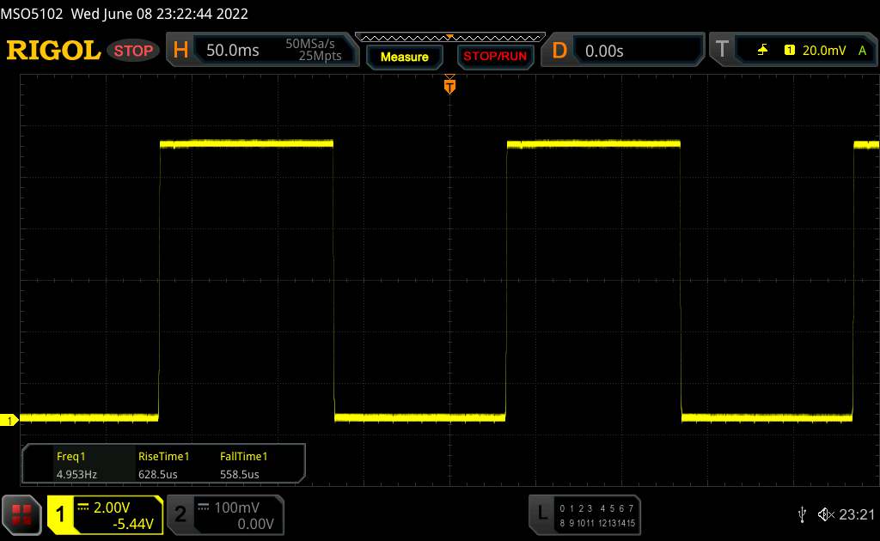Click the RIGOL logo
Screen dimensions: 880x541
[53, 51]
